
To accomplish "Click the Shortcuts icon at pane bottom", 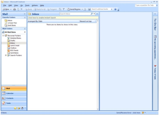I will (22, 108).
